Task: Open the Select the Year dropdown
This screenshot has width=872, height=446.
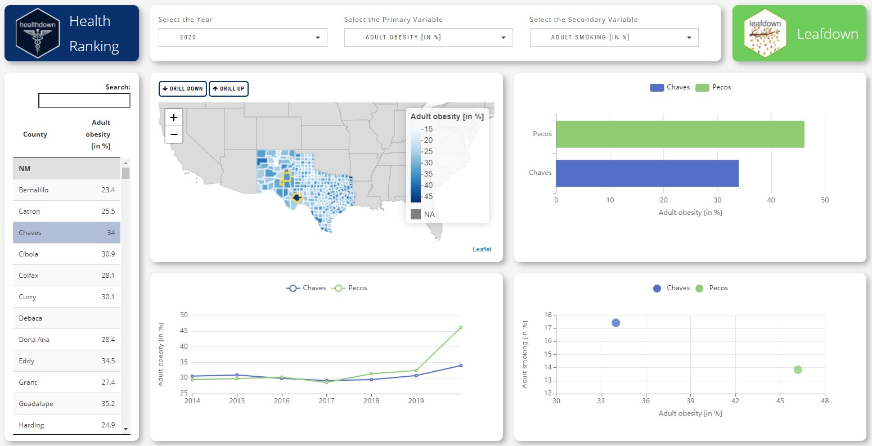Action: pos(243,38)
